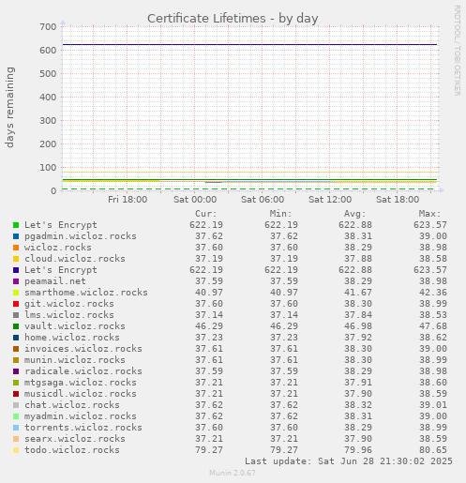Viewport: 466px width, 483px height.
Task: Select the gray lms.wicloz.rocks swatch
Action: pos(16,315)
